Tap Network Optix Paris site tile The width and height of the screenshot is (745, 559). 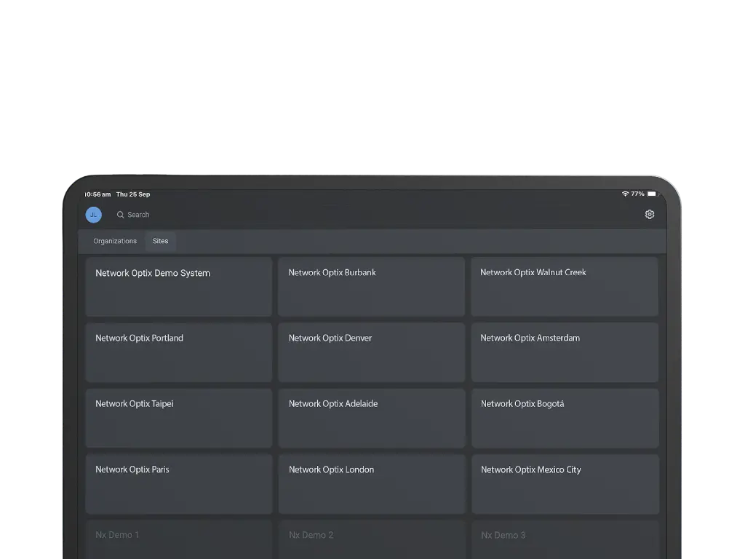[179, 484]
